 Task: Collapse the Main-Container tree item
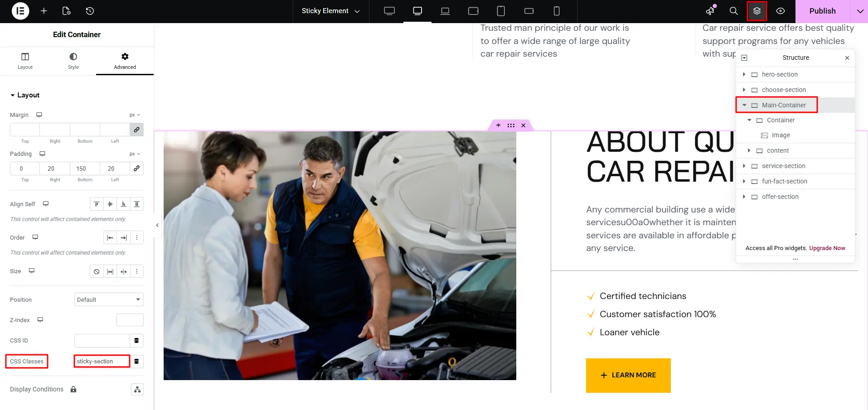pyautogui.click(x=744, y=105)
